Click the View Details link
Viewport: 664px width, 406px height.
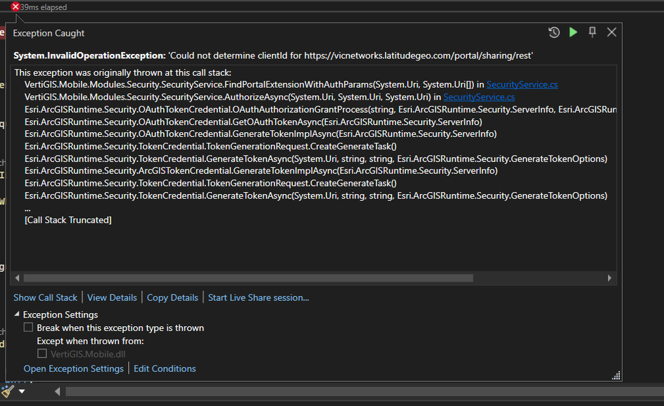click(x=112, y=298)
